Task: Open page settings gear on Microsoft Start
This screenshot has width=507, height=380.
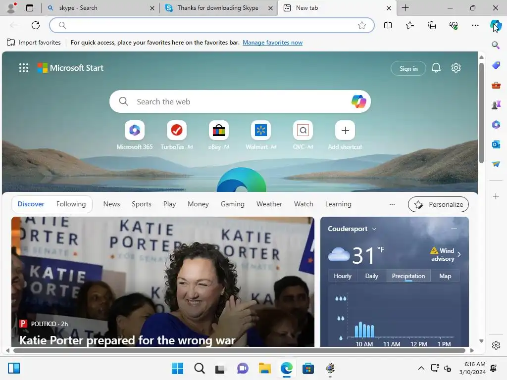Action: point(456,68)
